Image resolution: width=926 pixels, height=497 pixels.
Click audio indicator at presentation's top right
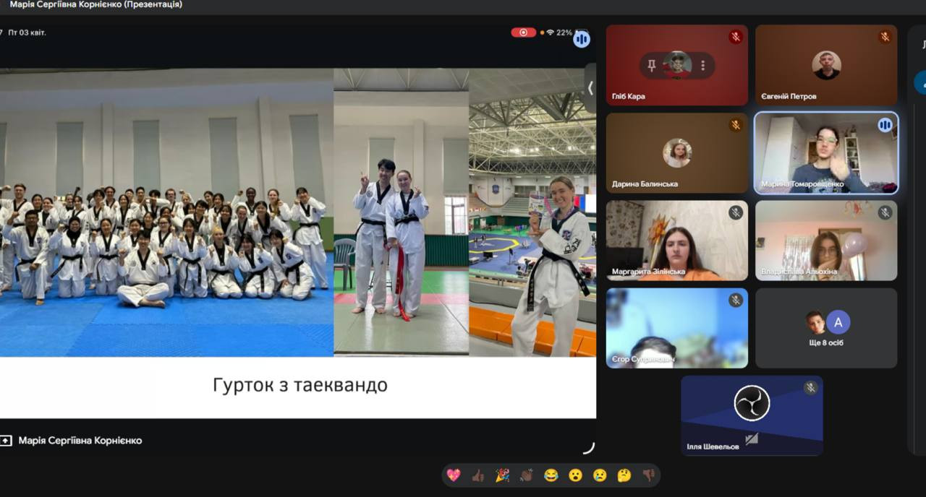coord(582,39)
